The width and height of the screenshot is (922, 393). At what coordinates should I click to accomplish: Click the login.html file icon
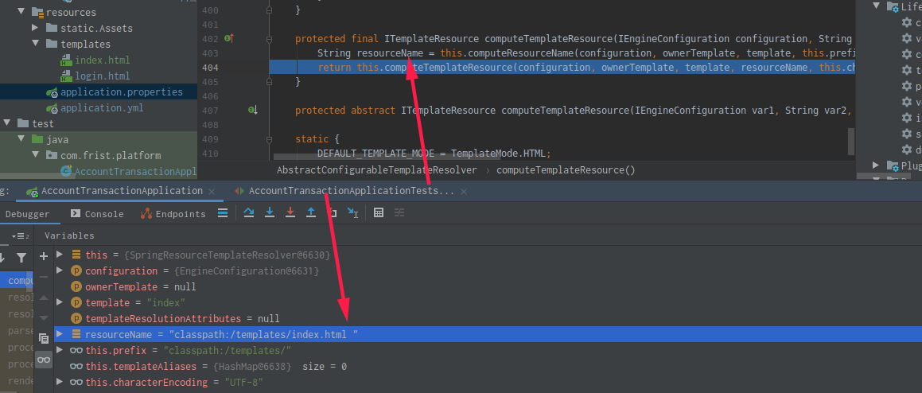66,76
